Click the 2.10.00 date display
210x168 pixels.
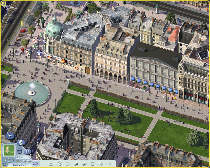[x=20, y=157]
